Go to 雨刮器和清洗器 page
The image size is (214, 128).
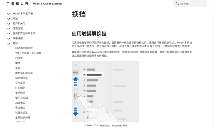point(24,73)
